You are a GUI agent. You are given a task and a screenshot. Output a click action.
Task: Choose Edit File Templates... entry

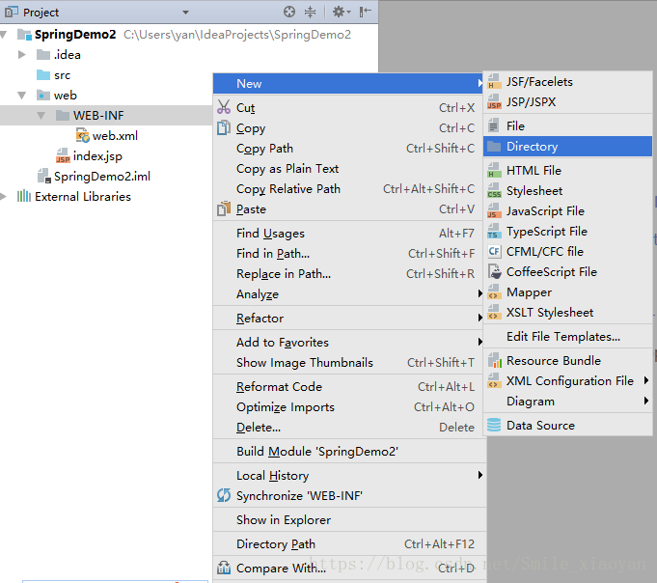click(567, 336)
